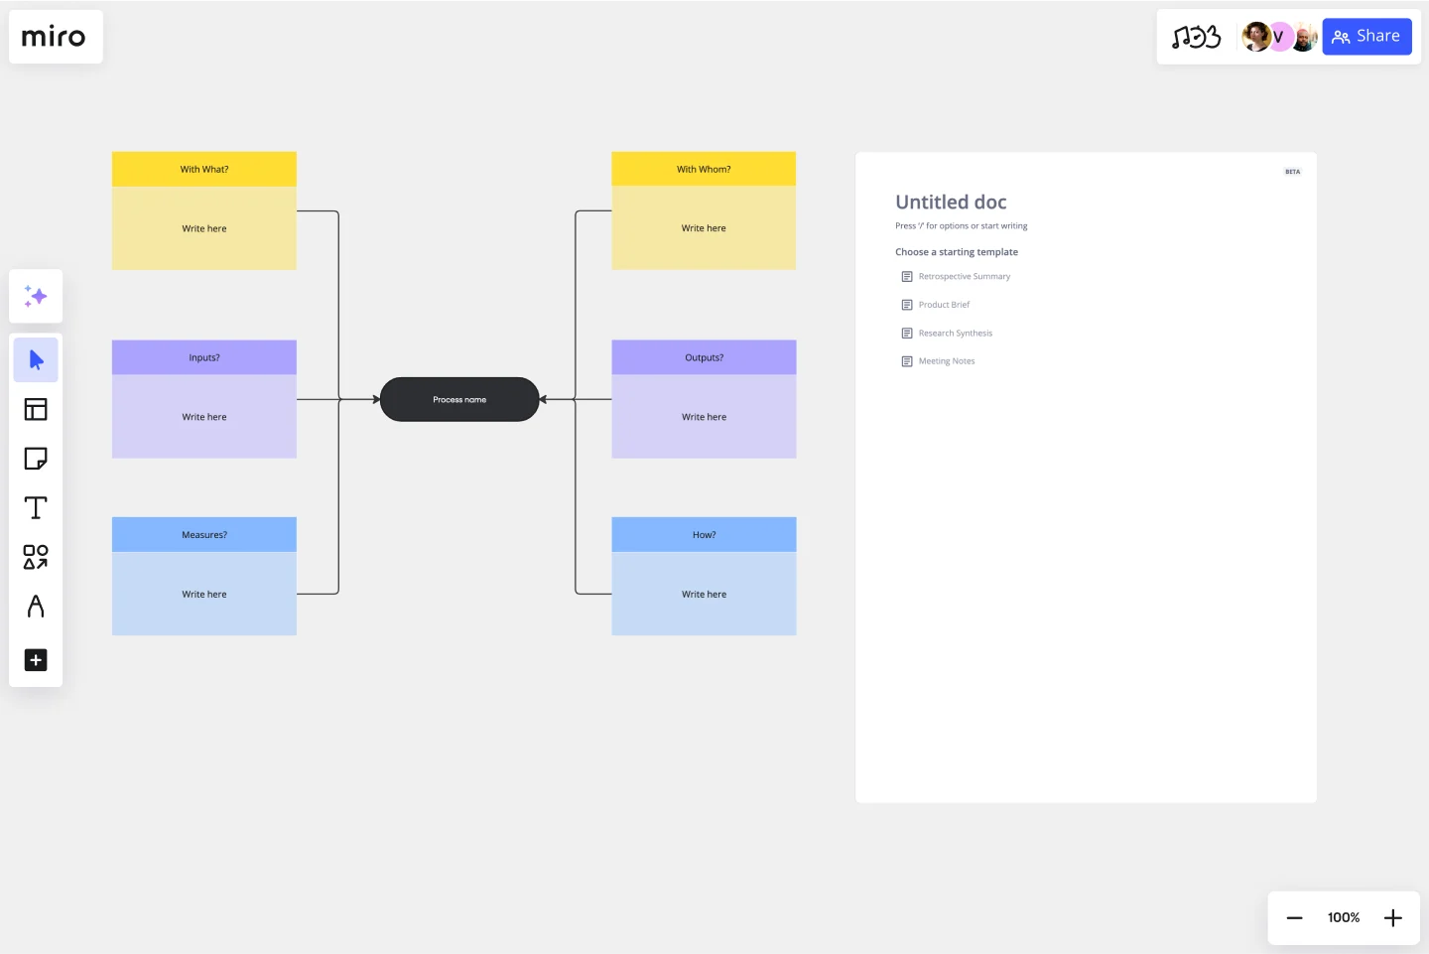Select the sticky note tool
The image size is (1429, 954).
tap(36, 459)
